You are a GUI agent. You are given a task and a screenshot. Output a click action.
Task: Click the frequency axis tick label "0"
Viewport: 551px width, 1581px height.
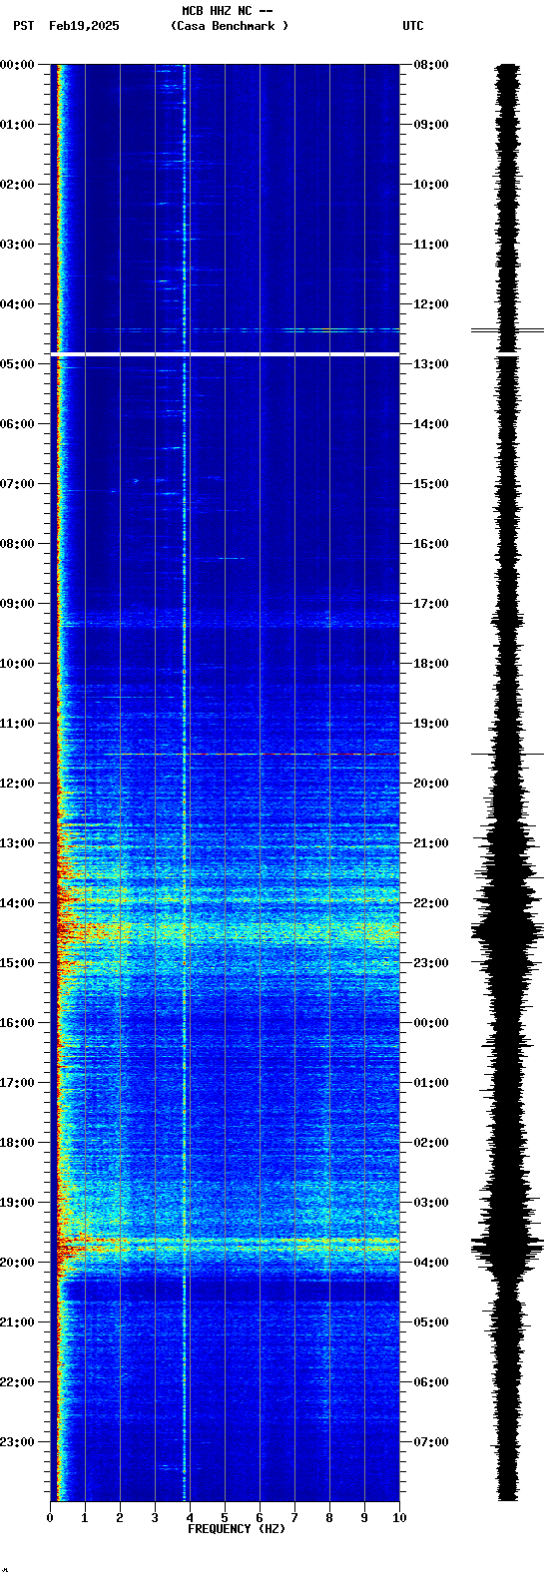(x=50, y=1518)
